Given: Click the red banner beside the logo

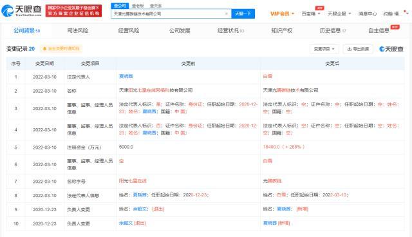Looking at the screenshot, I should (x=73, y=10).
